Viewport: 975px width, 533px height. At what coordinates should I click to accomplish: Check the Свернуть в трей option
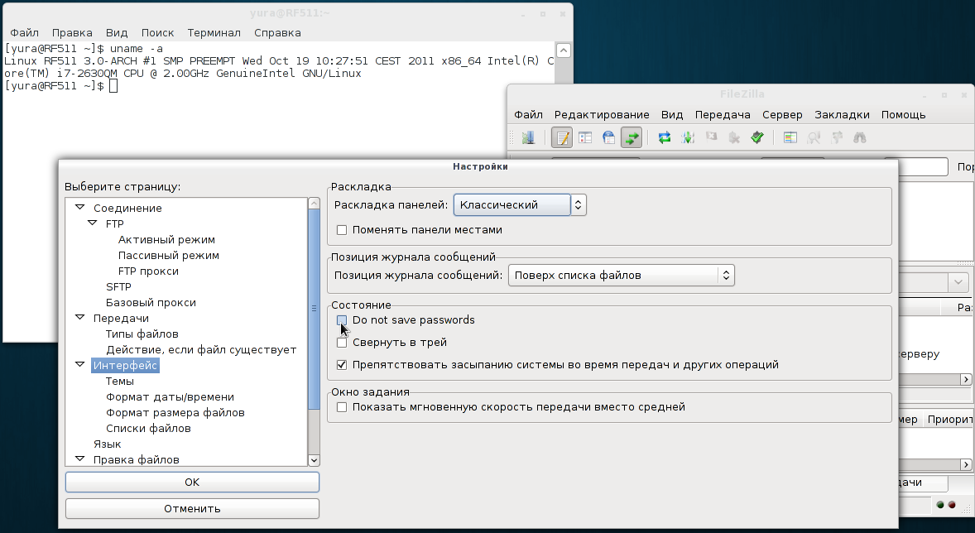[342, 343]
